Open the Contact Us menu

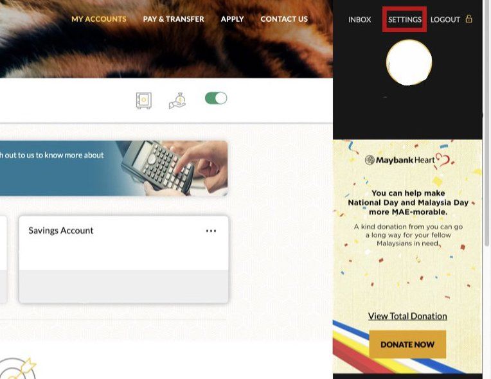[x=284, y=19]
